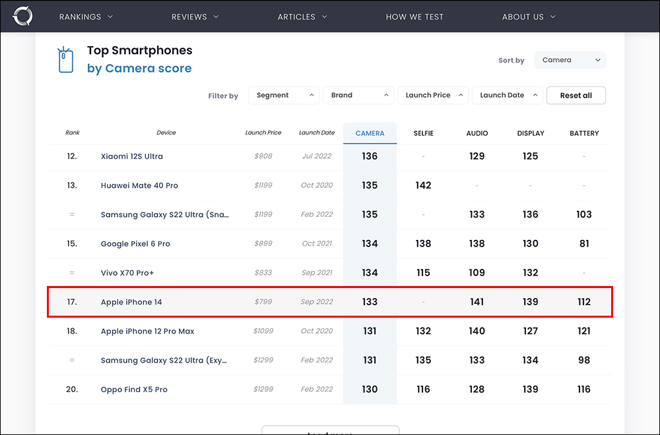Select the Selfie column tab

424,133
